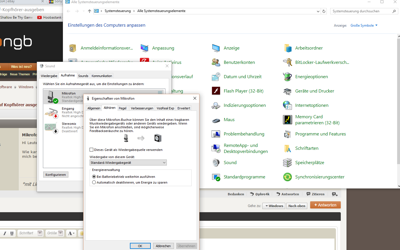Click the Abbrechen button
The height and width of the screenshot is (250, 400).
163,246
